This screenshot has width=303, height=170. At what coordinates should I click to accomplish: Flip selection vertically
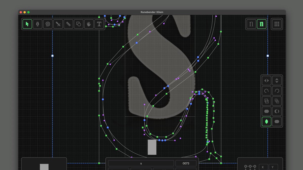click(277, 81)
